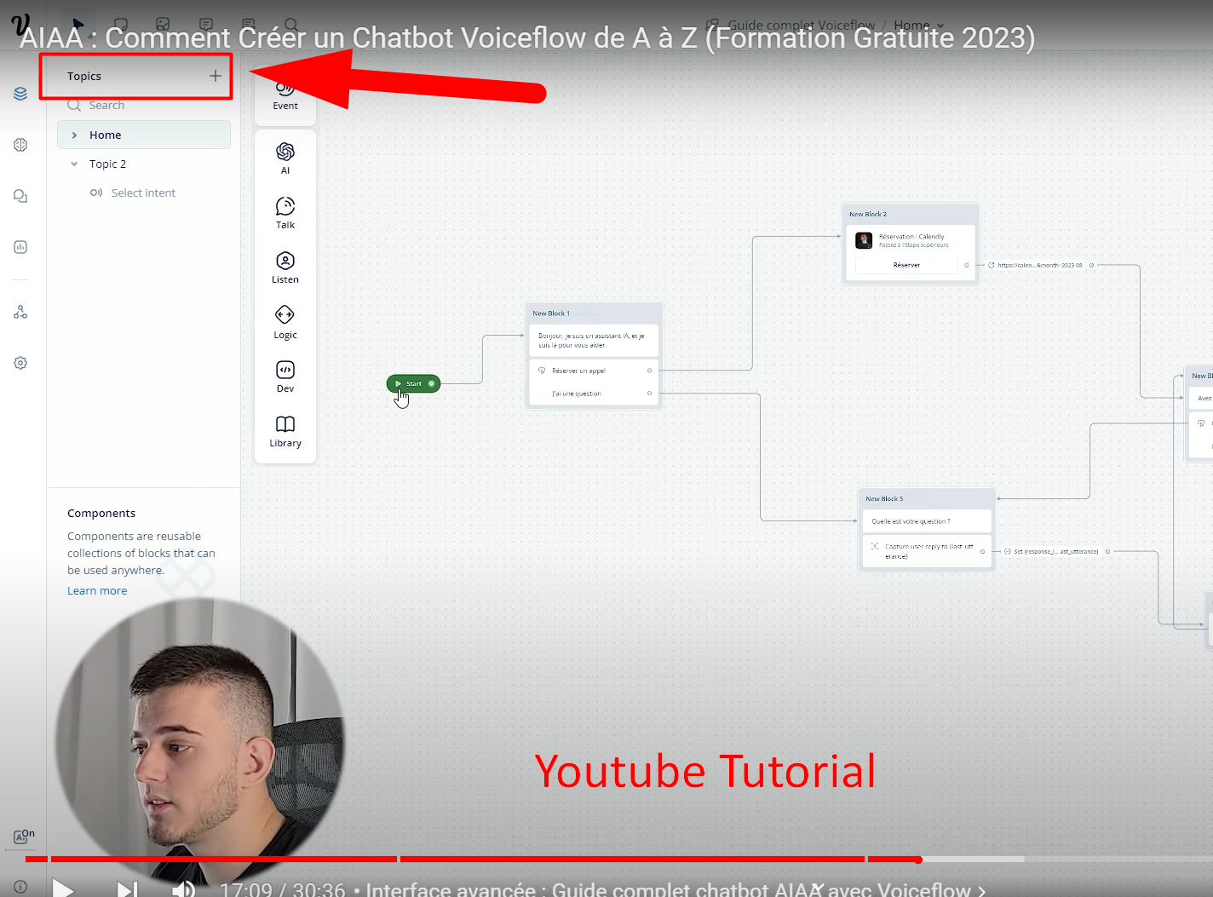
Task: Select the New Block 1 header
Action: [594, 313]
